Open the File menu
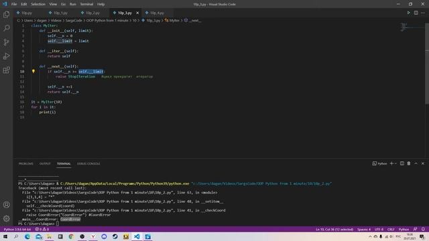The height and width of the screenshot is (241, 429). [x=14, y=4]
